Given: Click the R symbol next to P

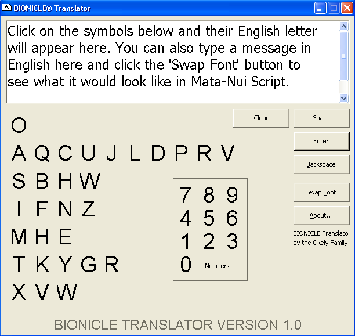Looking at the screenshot, I should [x=204, y=153].
